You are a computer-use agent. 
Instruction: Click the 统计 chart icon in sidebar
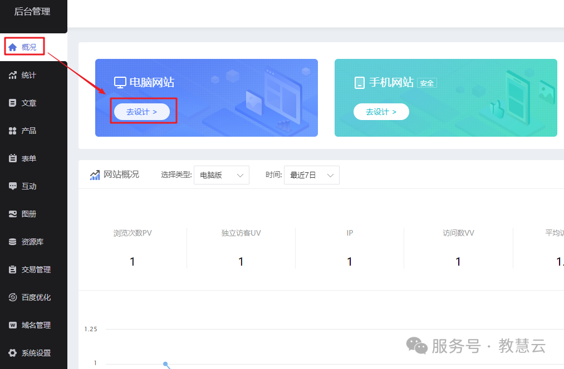click(x=12, y=75)
